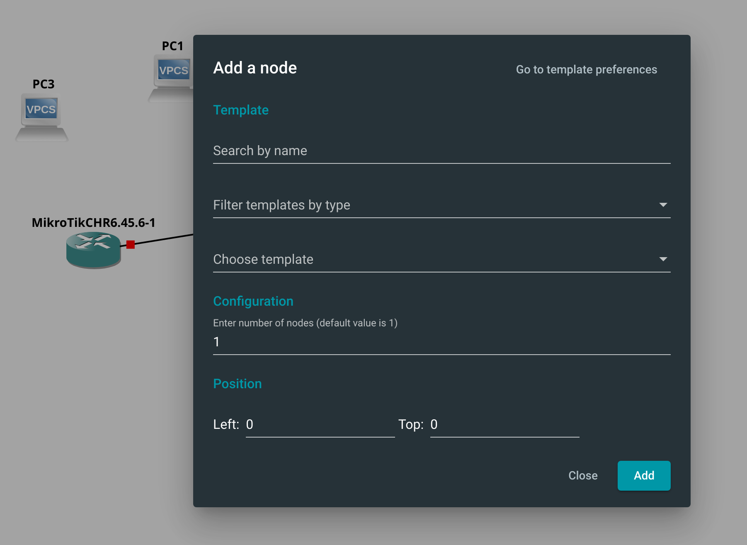Click the PC3 node label text
This screenshot has height=545, width=747.
point(43,84)
